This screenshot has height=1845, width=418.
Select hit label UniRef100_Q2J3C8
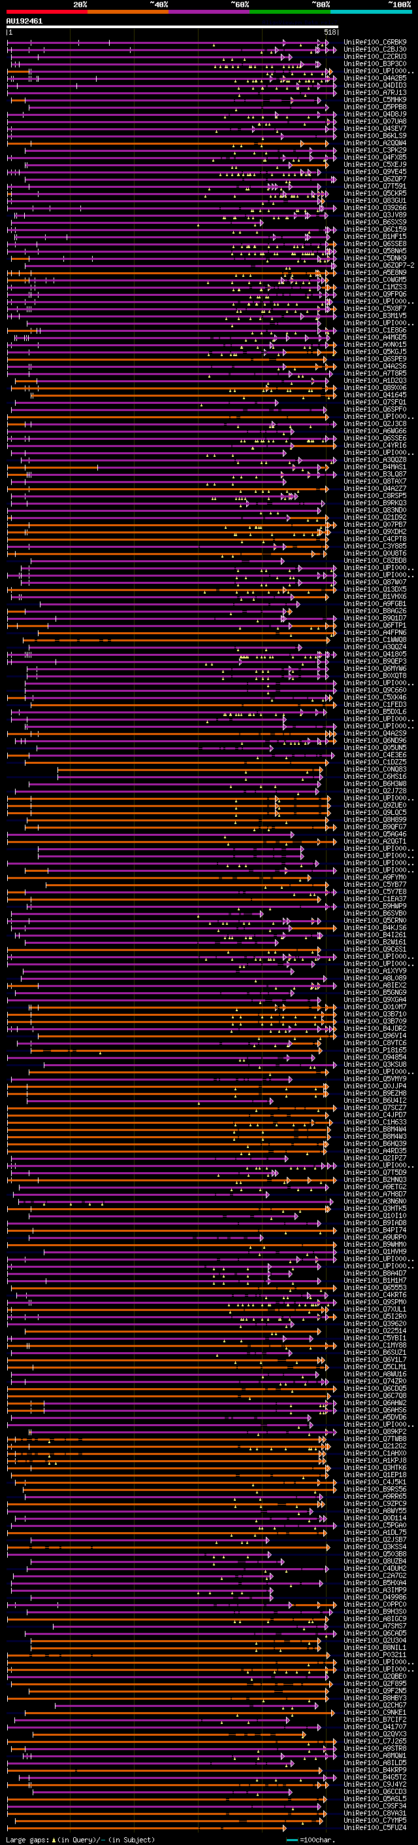point(375,424)
